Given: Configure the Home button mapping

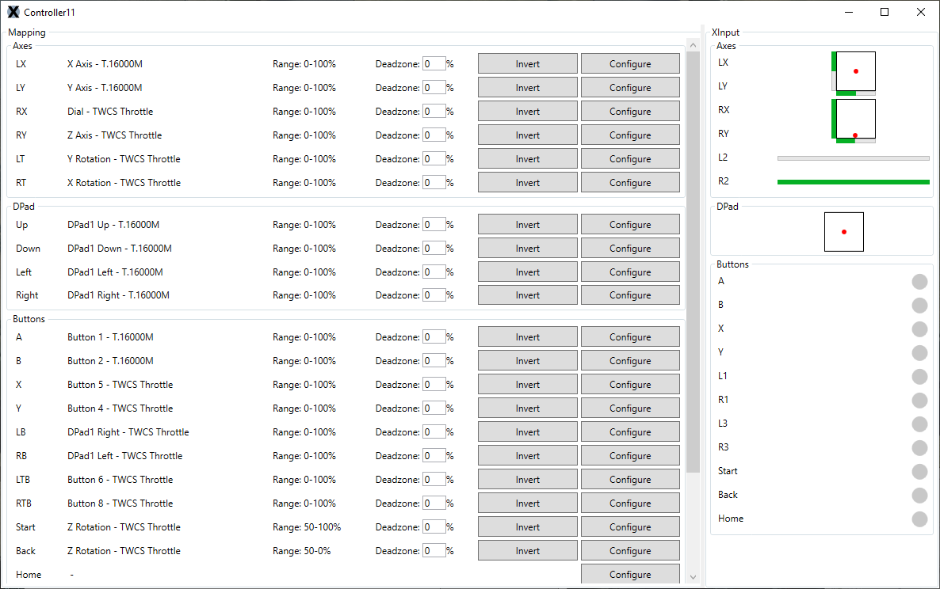Looking at the screenshot, I should [630, 574].
